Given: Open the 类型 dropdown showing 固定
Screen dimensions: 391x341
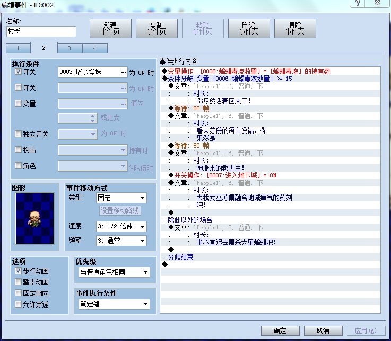Looking at the screenshot, I should (121, 198).
